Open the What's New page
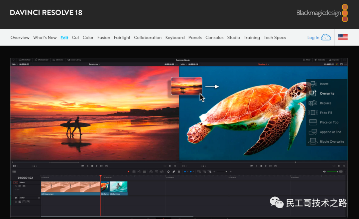The width and height of the screenshot is (359, 219). [x=45, y=37]
